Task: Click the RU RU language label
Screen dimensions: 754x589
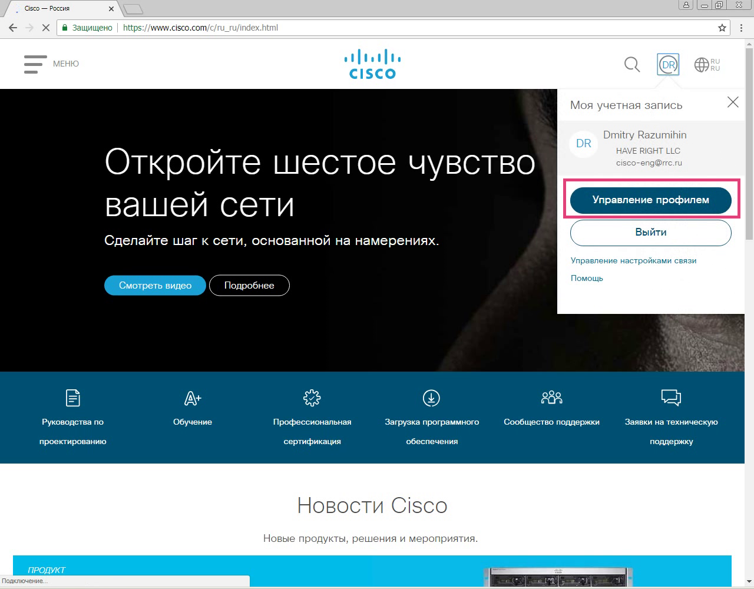Action: pyautogui.click(x=715, y=65)
